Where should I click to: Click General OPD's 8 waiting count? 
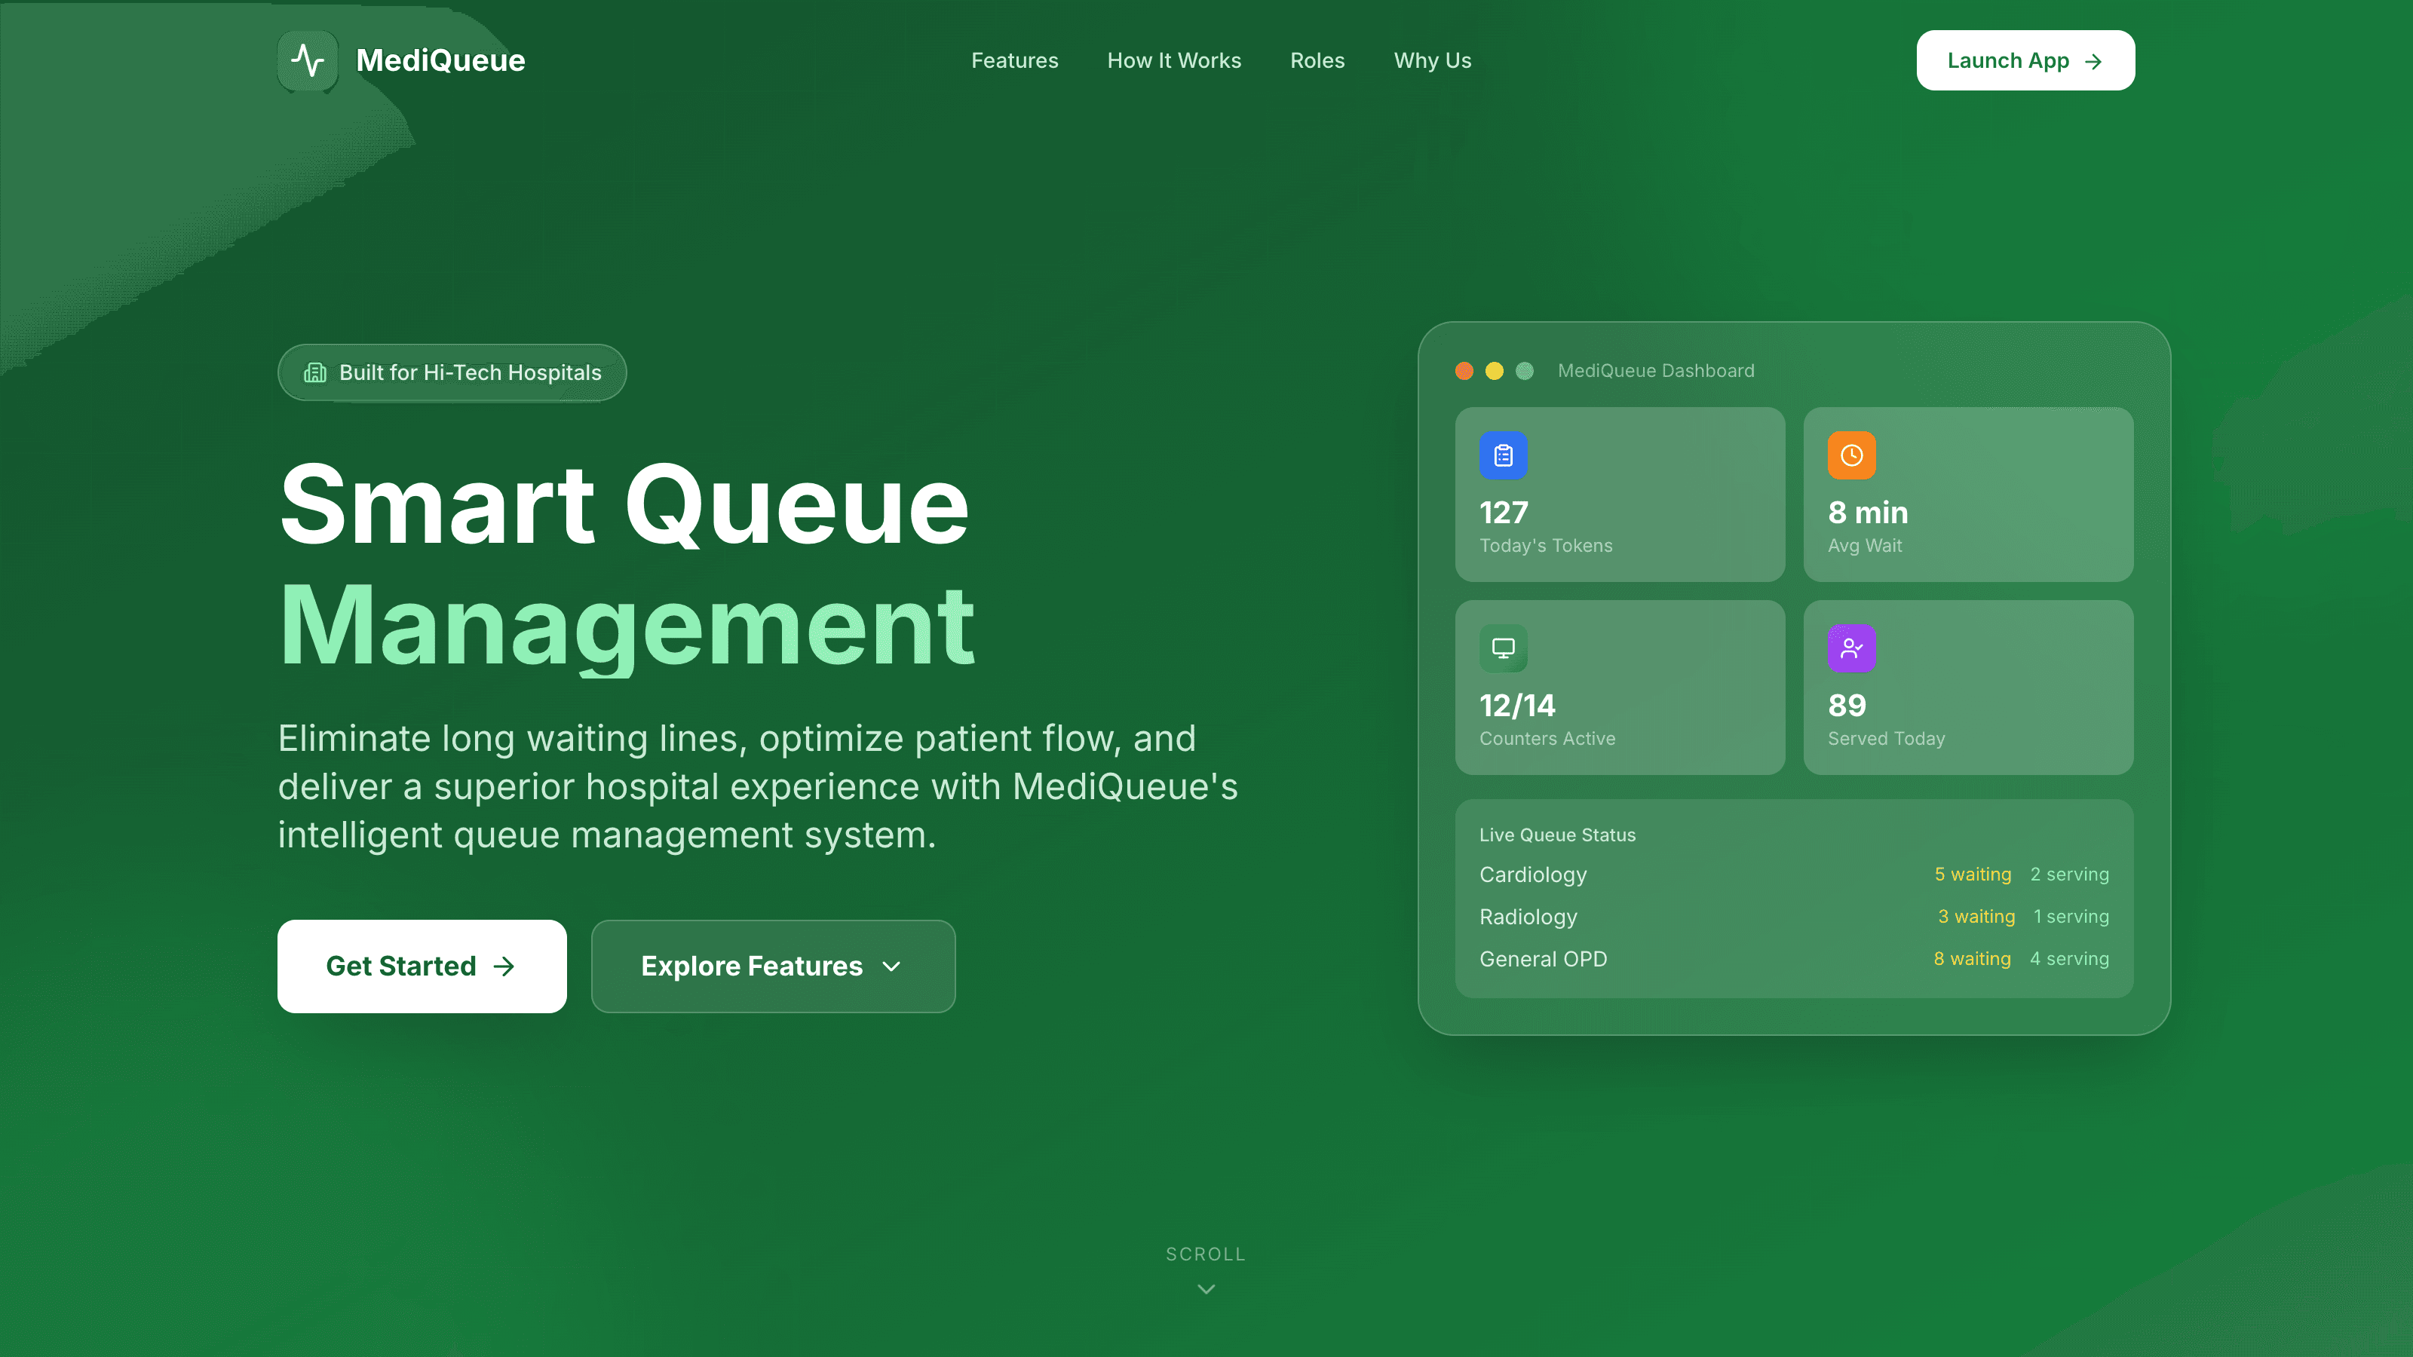pyautogui.click(x=1972, y=958)
